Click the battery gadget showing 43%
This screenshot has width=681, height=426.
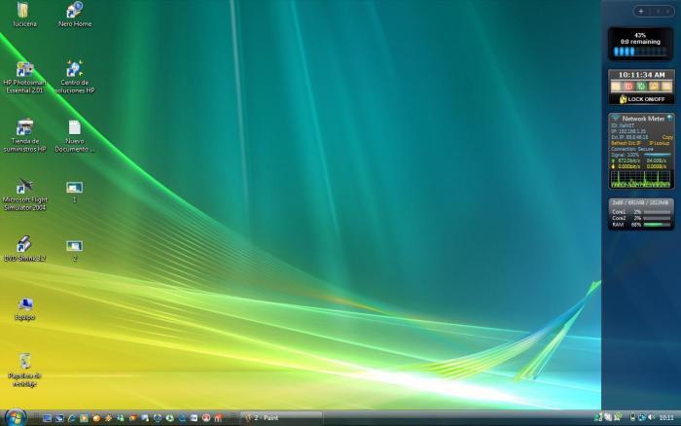point(640,44)
